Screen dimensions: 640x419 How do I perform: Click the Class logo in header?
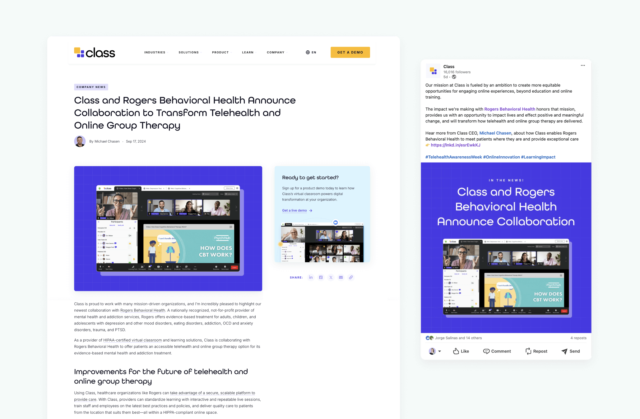pyautogui.click(x=95, y=53)
